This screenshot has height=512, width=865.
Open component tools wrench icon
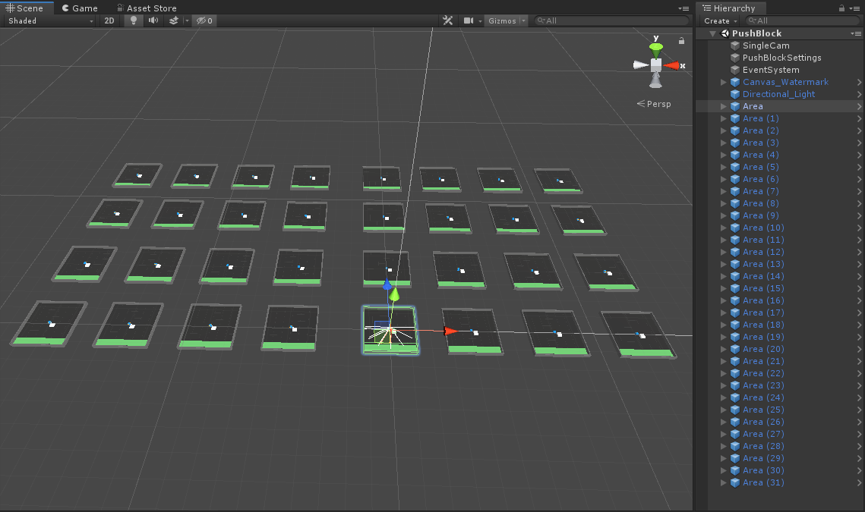447,20
